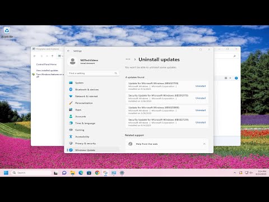Viewport: 269px width, 202px height.
Task: Click the '4 updates found' text
Action: coord(135,77)
